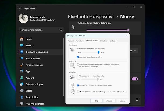This screenshot has height=111, width=164.
Task: Switch to the Rotellina tab
Action: (104, 41)
